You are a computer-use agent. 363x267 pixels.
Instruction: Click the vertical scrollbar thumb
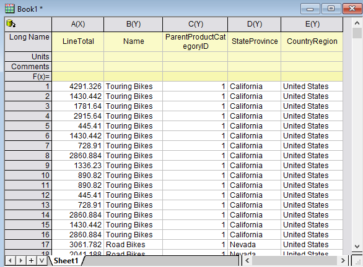(357, 33)
